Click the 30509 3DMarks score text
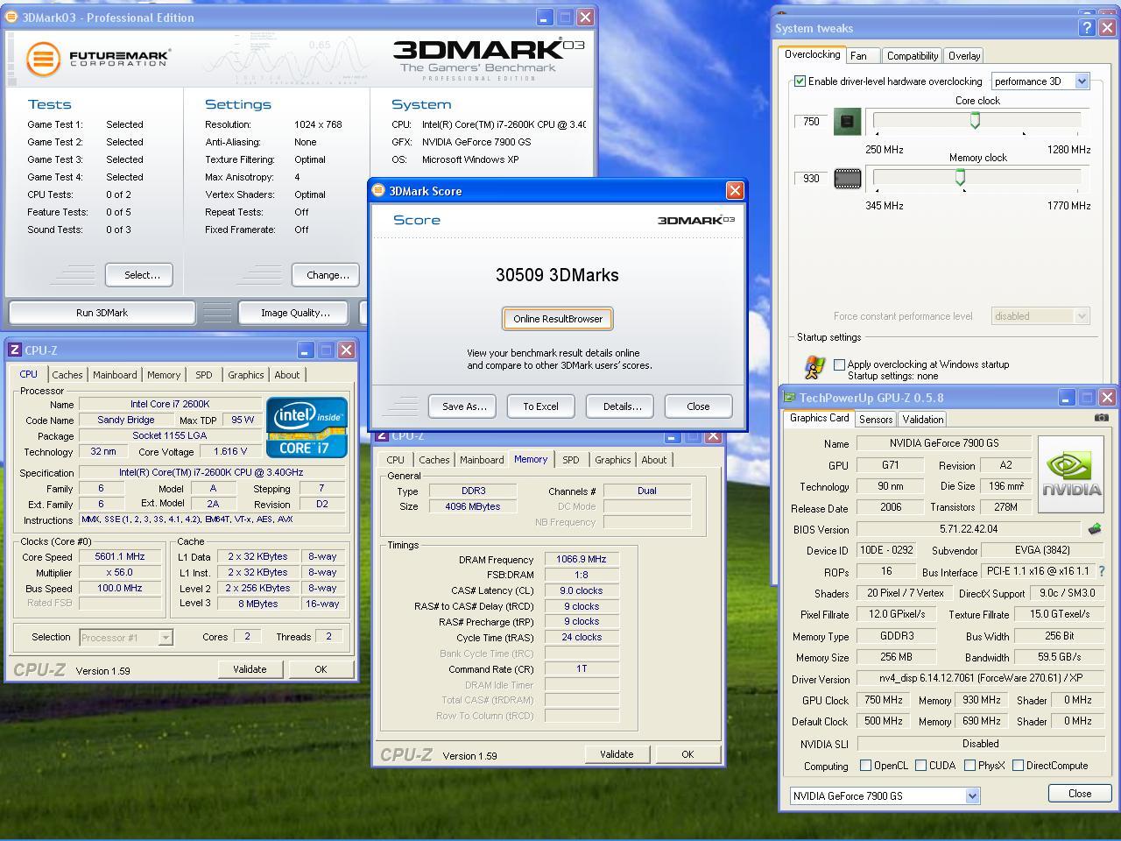Screen dimensions: 1121x841 (x=557, y=275)
